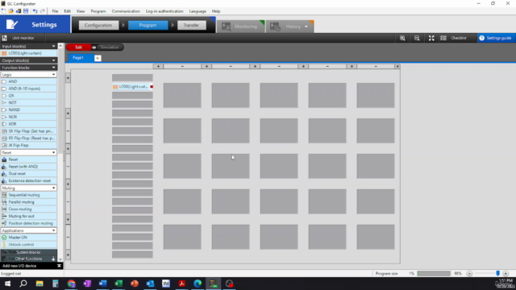Select LC00(Light curtain) block on canvas
The image size is (516, 290).
pos(132,87)
